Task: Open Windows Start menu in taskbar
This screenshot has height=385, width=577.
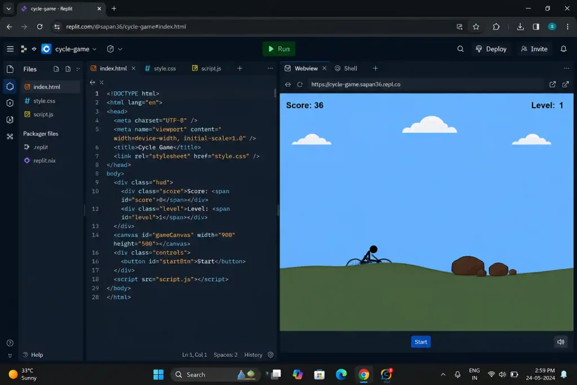Action: (x=158, y=375)
